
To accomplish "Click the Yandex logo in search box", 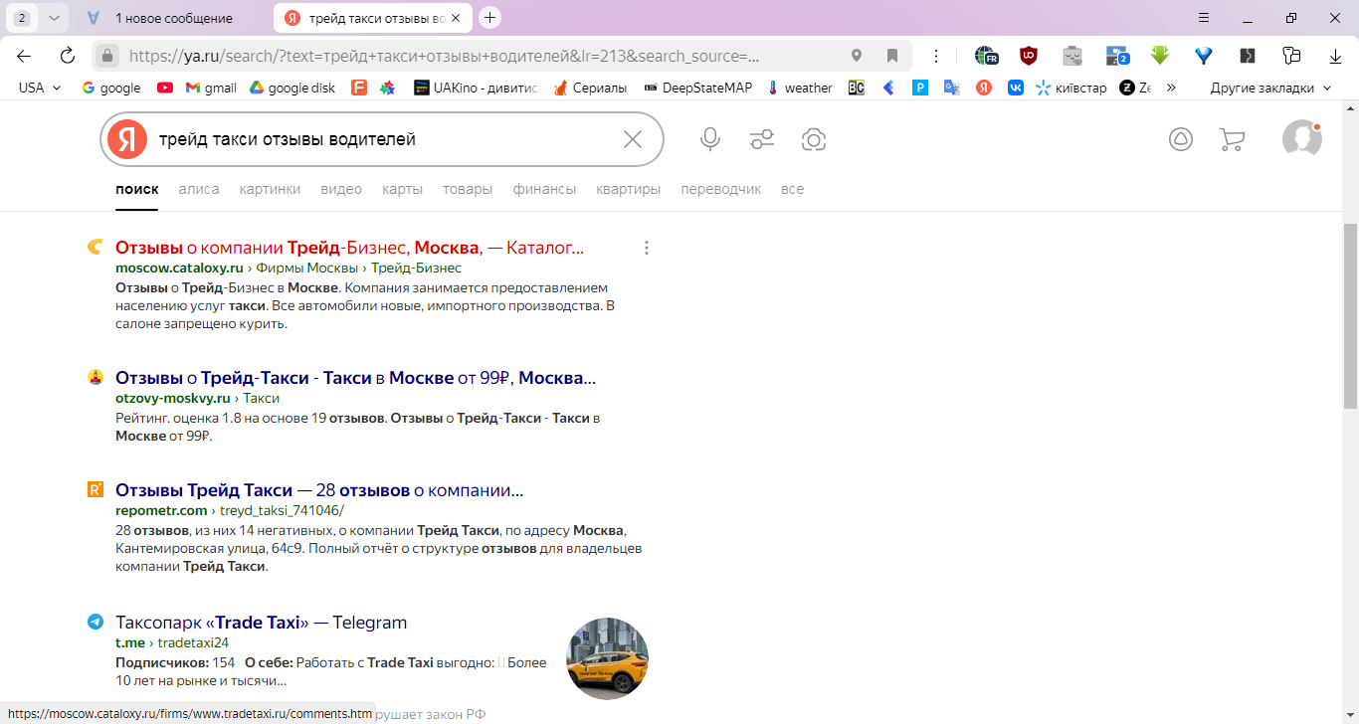I will pyautogui.click(x=126, y=139).
